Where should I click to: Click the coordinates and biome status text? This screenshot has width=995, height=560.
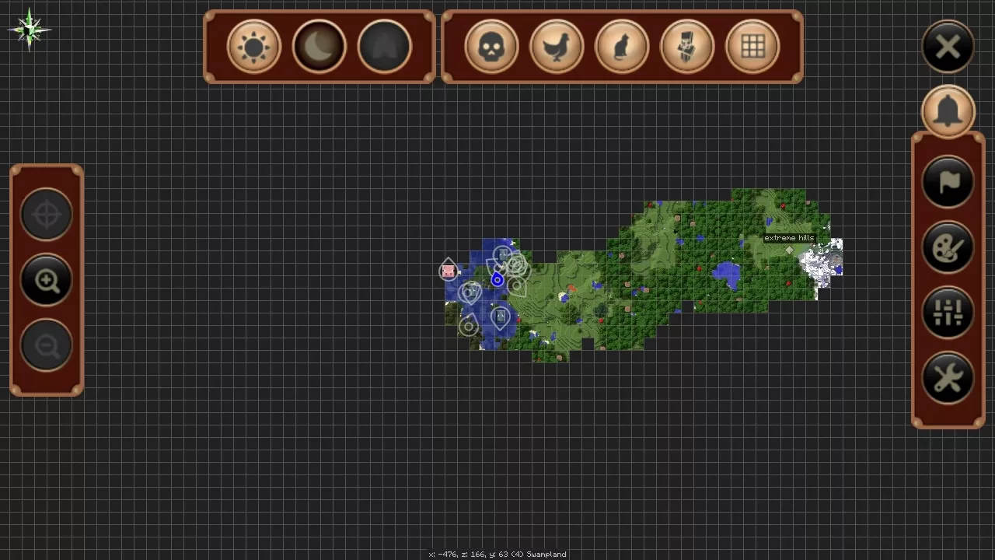[497, 554]
